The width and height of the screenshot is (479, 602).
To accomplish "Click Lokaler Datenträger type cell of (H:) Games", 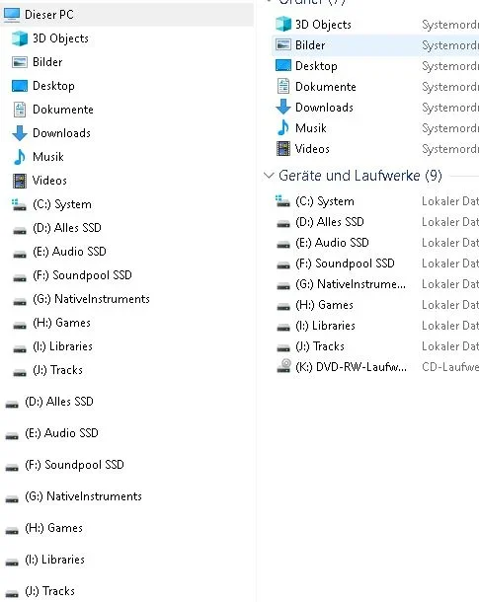I will click(450, 305).
